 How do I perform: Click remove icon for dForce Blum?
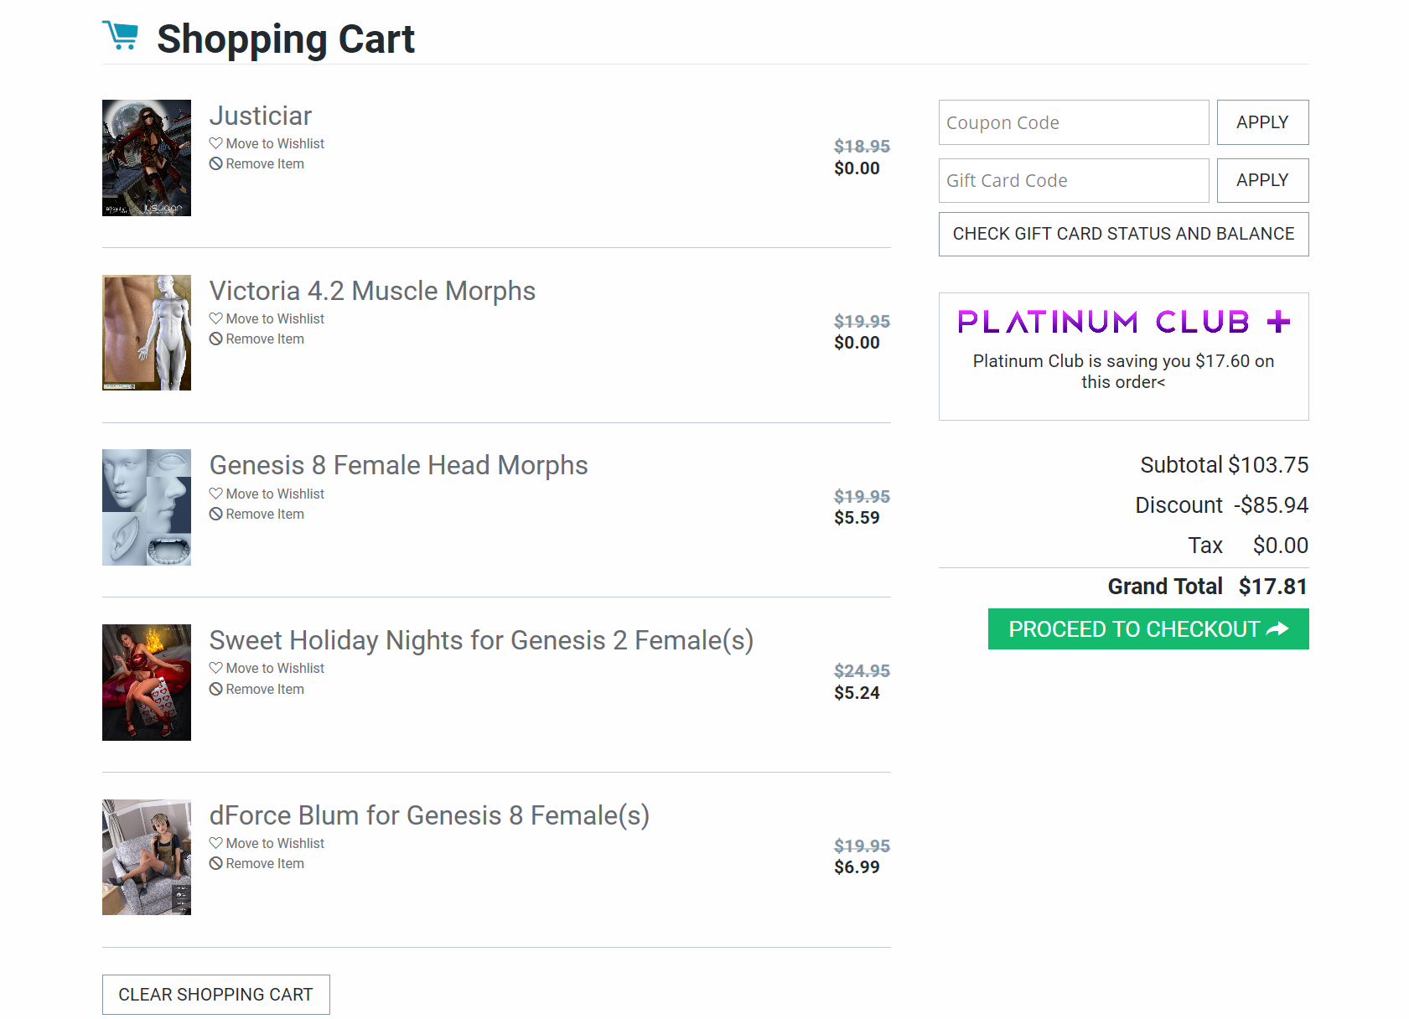(x=216, y=863)
